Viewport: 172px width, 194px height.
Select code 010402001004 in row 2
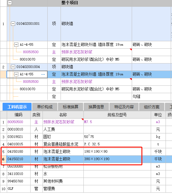[x=28, y=67]
